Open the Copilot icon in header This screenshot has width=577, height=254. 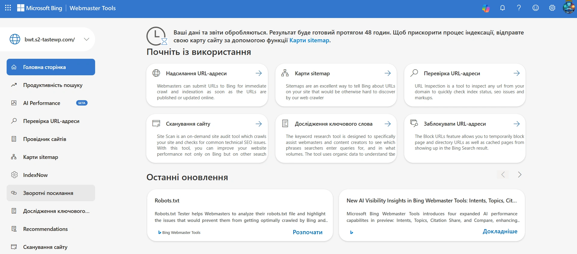pos(486,8)
